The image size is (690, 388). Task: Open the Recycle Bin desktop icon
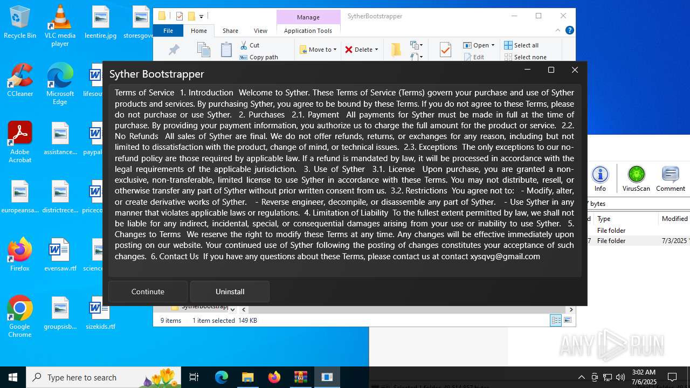(x=20, y=22)
